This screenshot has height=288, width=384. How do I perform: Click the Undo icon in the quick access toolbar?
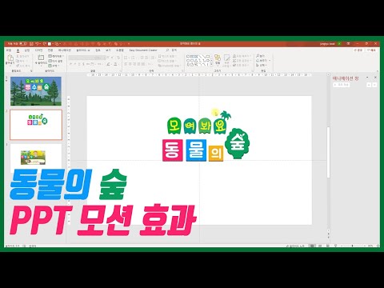click(38, 43)
